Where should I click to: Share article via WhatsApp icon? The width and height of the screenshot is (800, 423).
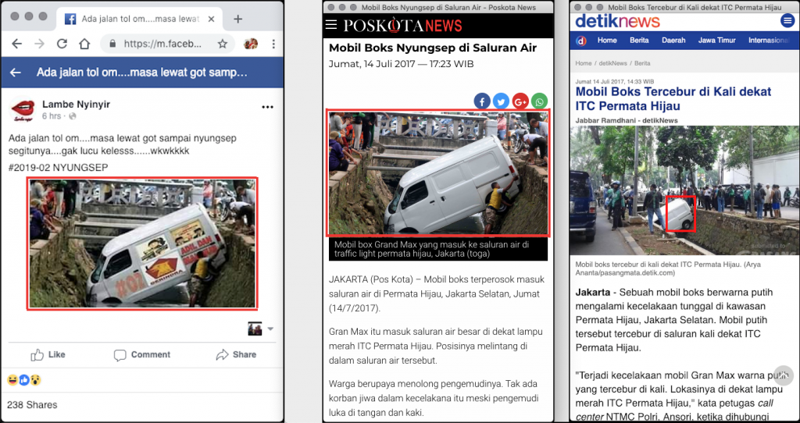coord(540,101)
